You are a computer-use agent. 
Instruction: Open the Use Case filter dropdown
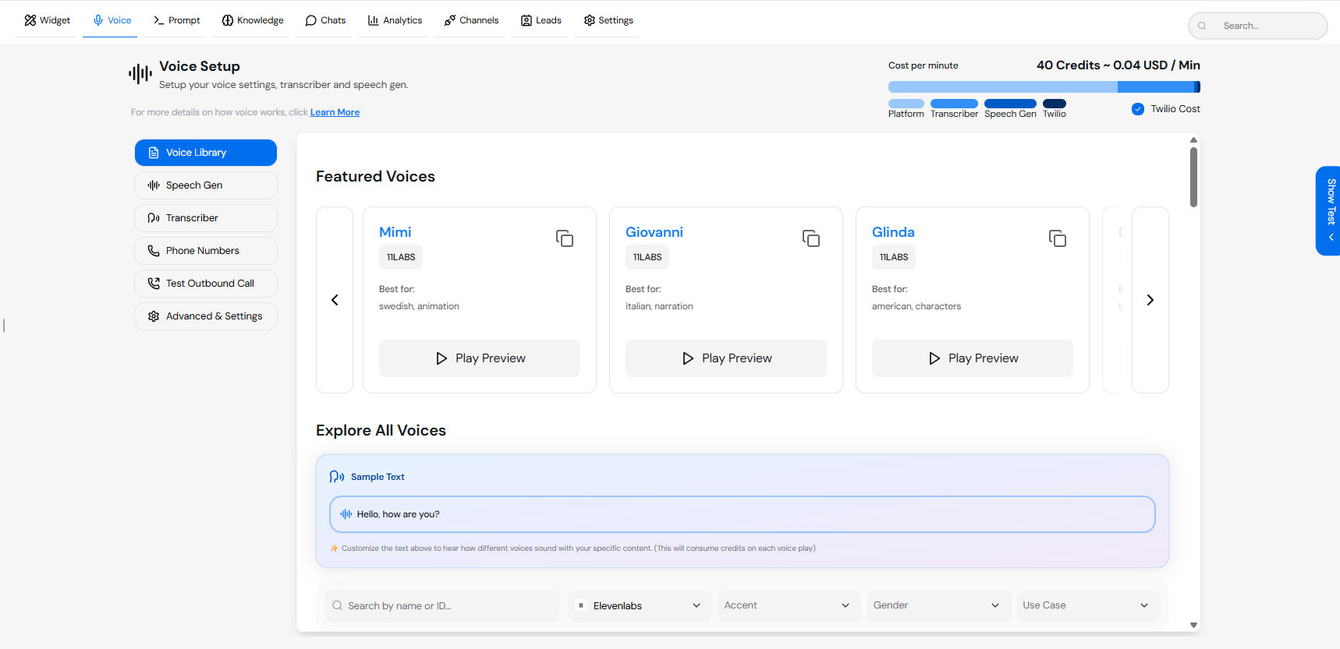[1087, 605]
